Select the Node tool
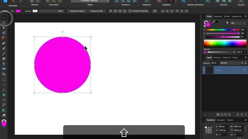 tap(4, 28)
